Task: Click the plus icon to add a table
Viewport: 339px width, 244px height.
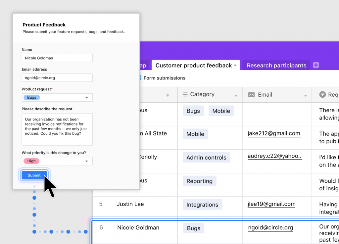Action: pyautogui.click(x=316, y=65)
